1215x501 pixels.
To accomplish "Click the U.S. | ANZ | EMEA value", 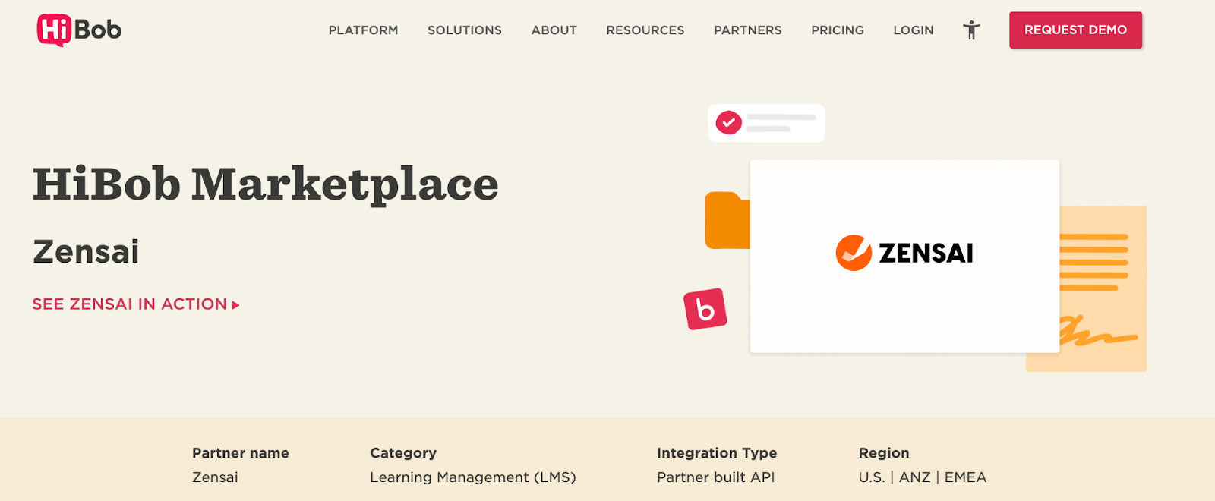I will tap(923, 477).
